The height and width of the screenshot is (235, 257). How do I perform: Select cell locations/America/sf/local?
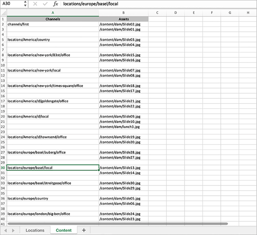tap(53, 116)
